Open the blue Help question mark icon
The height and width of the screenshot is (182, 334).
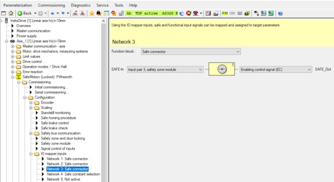pos(280,13)
